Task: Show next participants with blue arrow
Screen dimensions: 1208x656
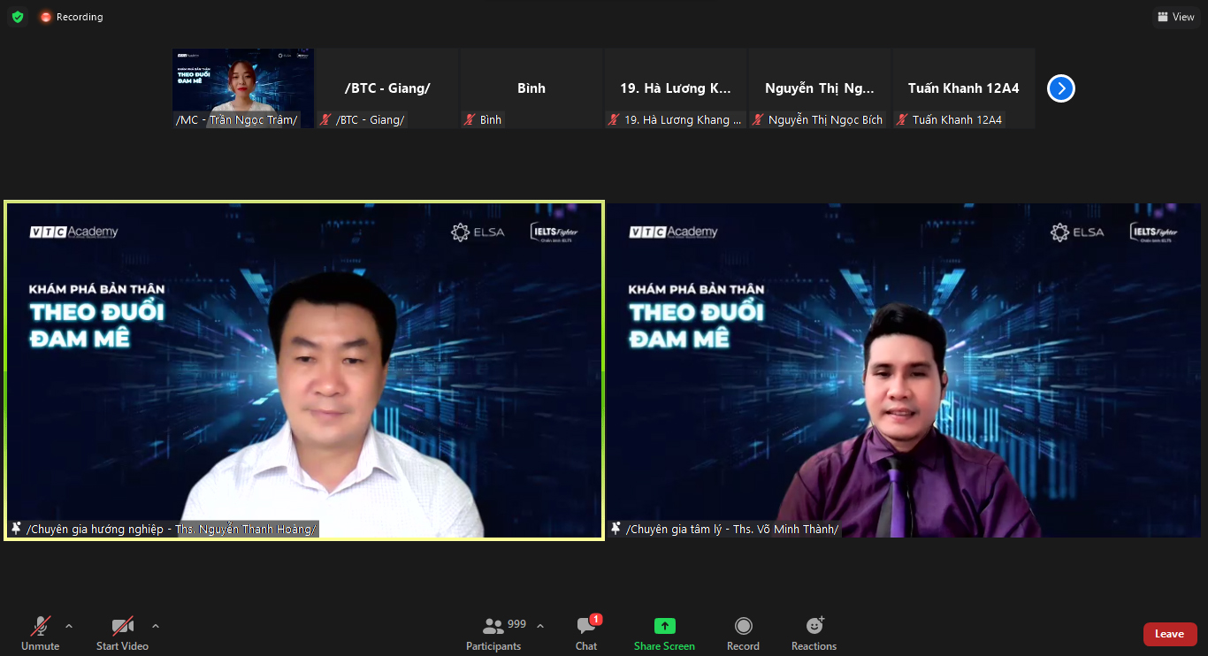Action: point(1060,88)
